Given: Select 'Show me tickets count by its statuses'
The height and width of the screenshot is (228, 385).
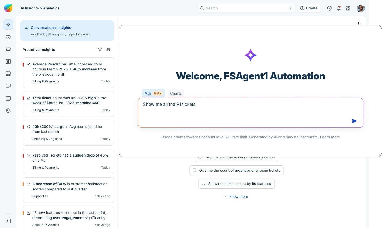Looking at the screenshot, I should (x=236, y=184).
